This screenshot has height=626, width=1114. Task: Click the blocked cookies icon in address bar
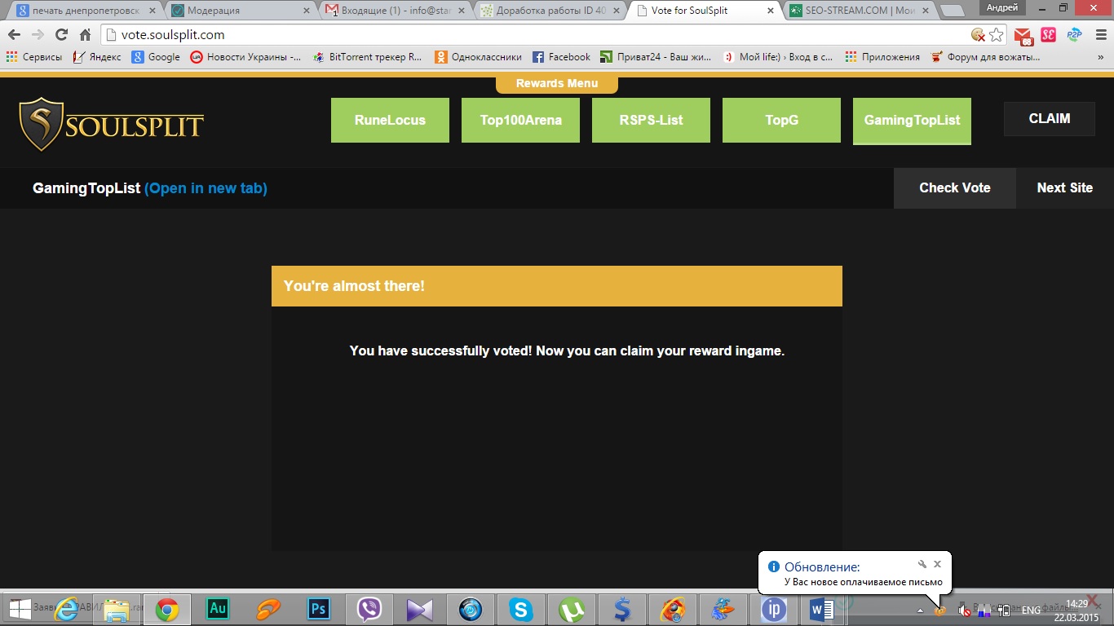tap(978, 35)
